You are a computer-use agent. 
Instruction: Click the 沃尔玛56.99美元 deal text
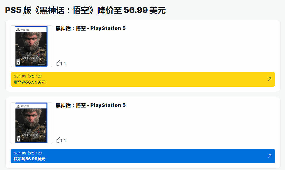pyautogui.click(x=30, y=159)
